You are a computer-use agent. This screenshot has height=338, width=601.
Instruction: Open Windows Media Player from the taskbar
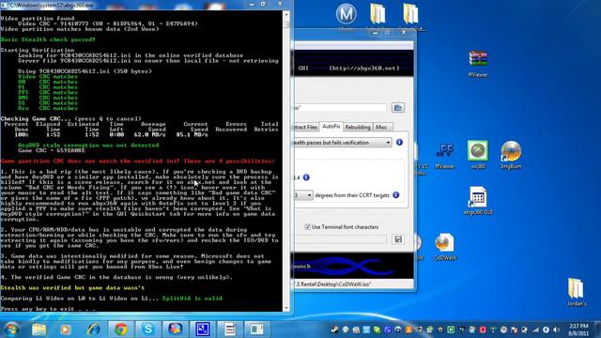point(65,330)
